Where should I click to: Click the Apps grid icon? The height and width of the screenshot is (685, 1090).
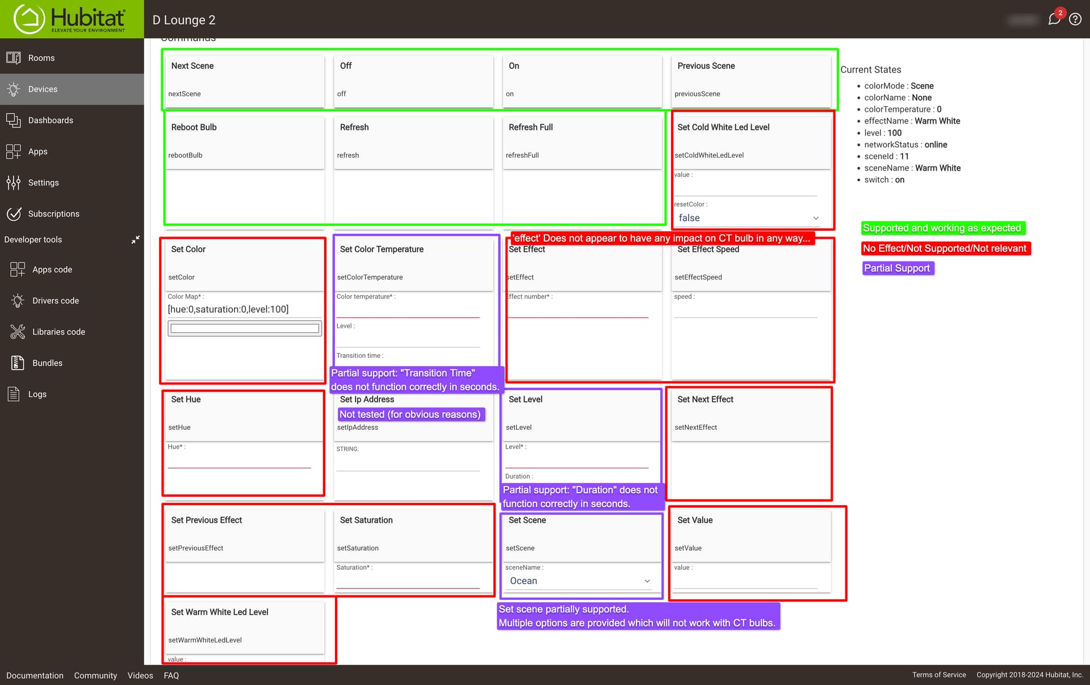[14, 151]
